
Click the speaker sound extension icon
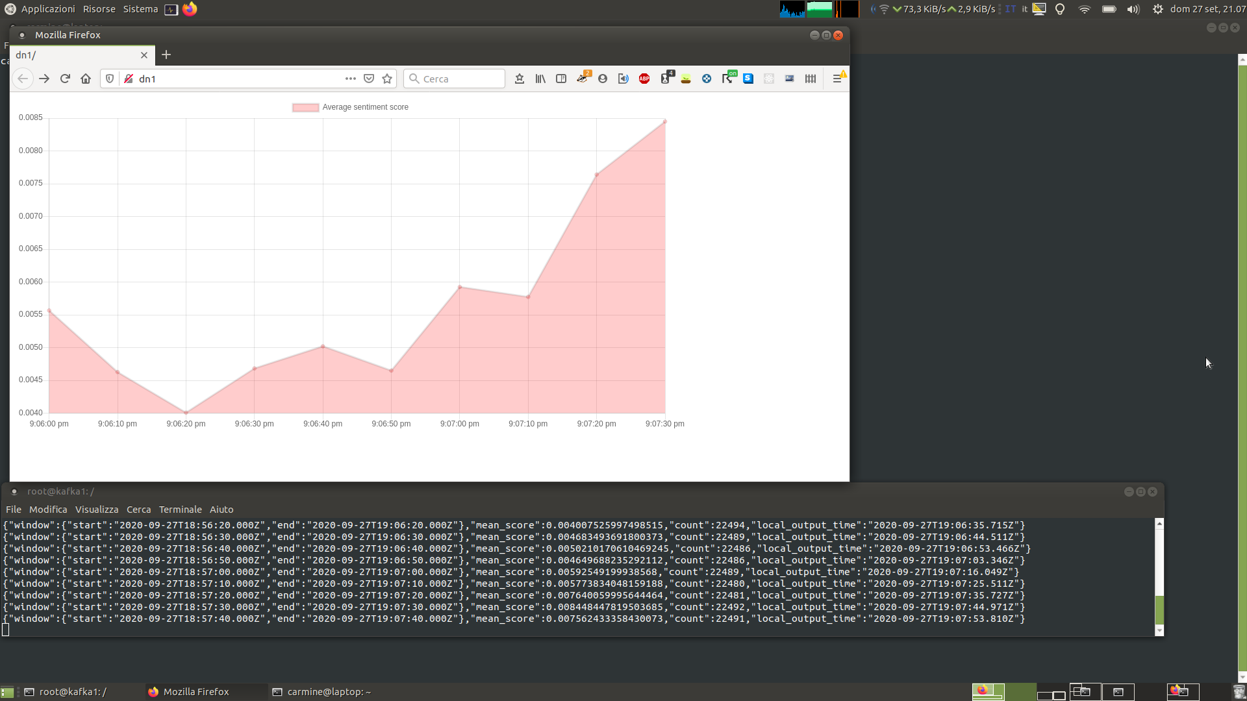[x=623, y=79]
